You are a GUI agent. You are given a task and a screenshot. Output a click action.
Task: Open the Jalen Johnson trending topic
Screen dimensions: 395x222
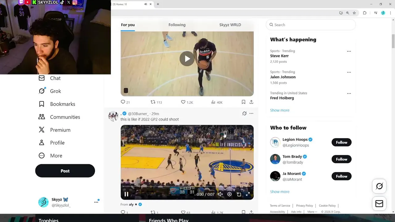pyautogui.click(x=283, y=77)
